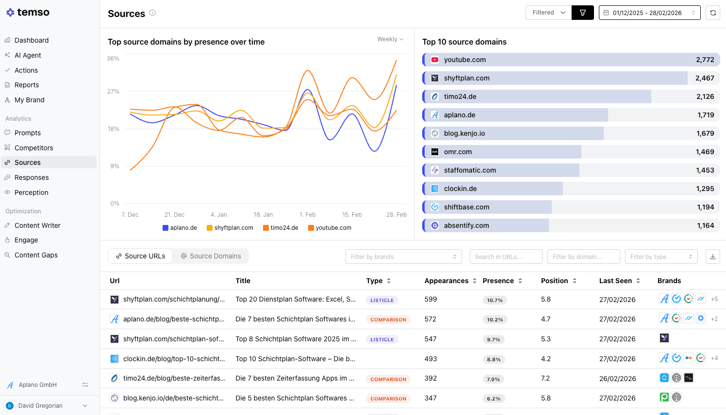Open the shyftplan.com/schichtplanung URL row link
The image size is (726, 415).
(174, 299)
